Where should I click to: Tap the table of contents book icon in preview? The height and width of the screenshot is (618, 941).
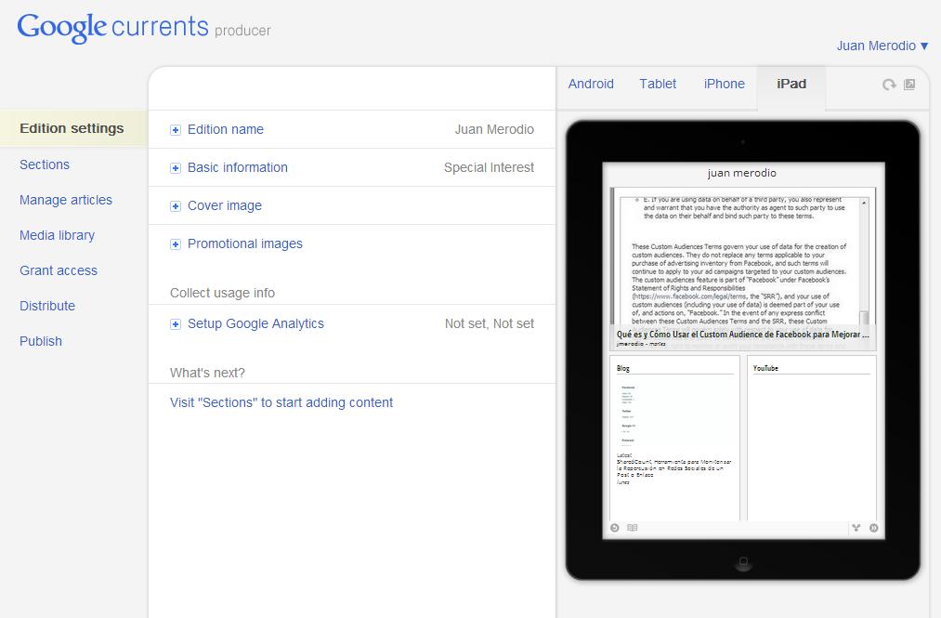pos(632,528)
